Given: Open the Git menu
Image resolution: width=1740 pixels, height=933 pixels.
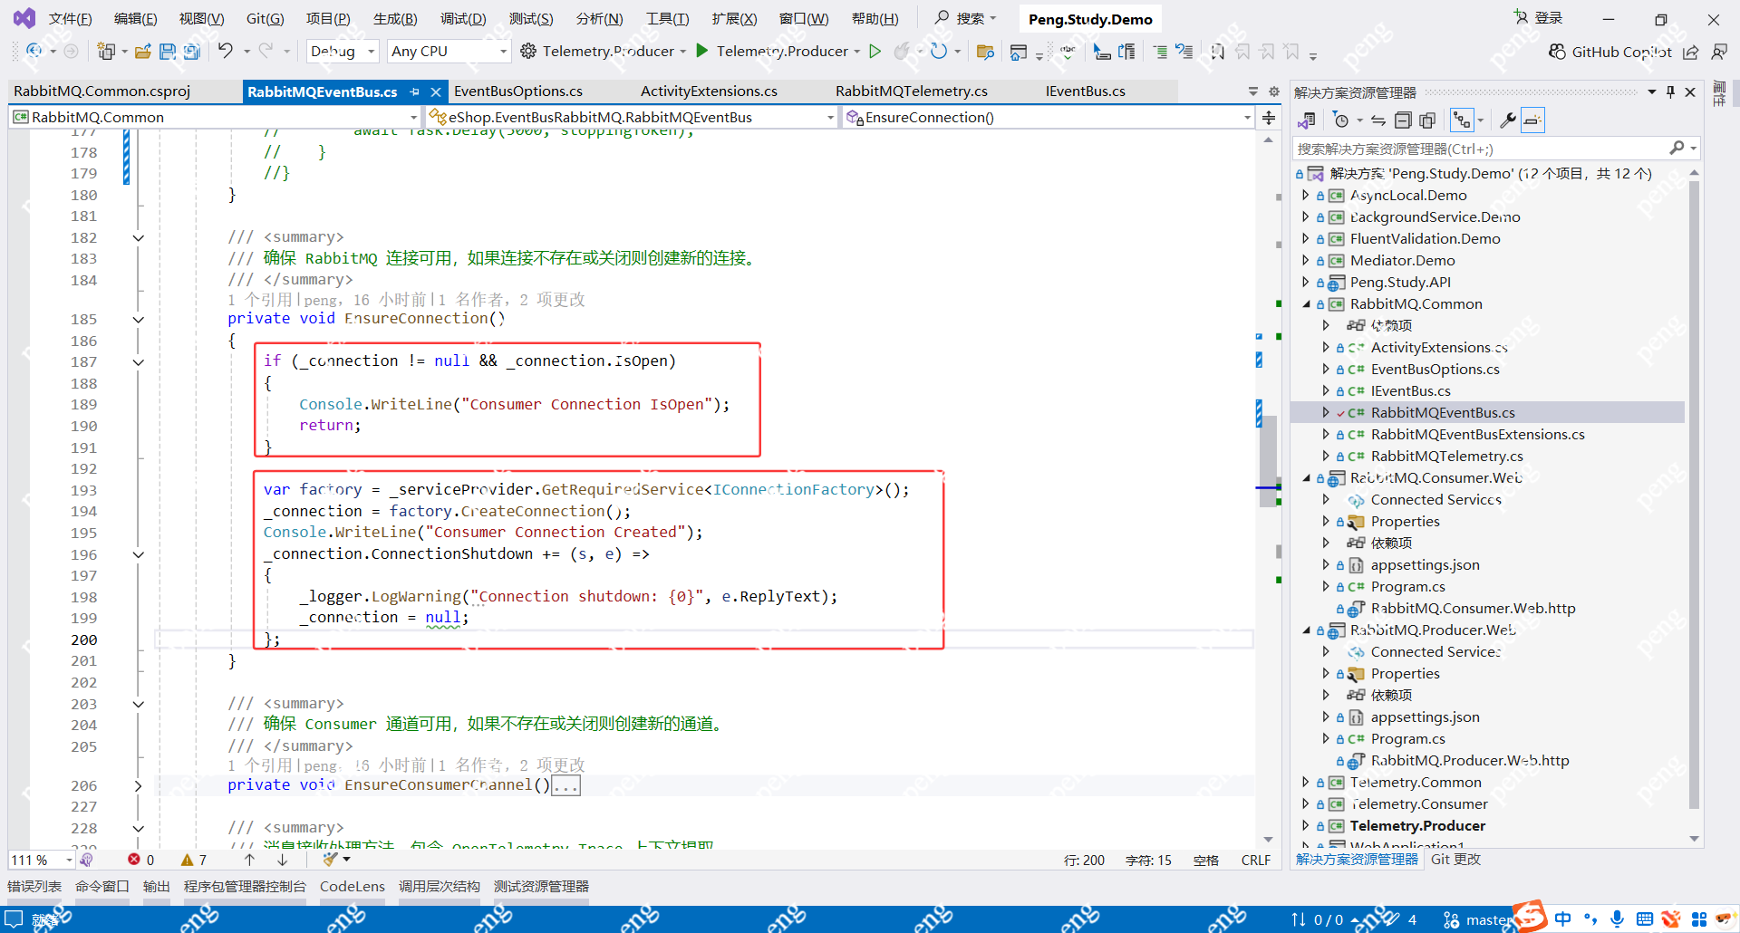Looking at the screenshot, I should [x=264, y=17].
